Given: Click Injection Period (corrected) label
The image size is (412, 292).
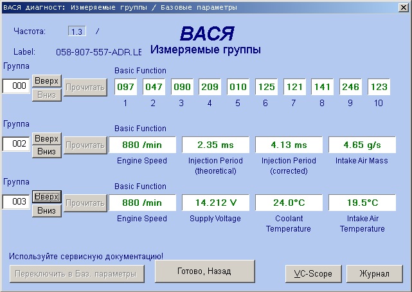Looking at the screenshot, I should 289,166.
